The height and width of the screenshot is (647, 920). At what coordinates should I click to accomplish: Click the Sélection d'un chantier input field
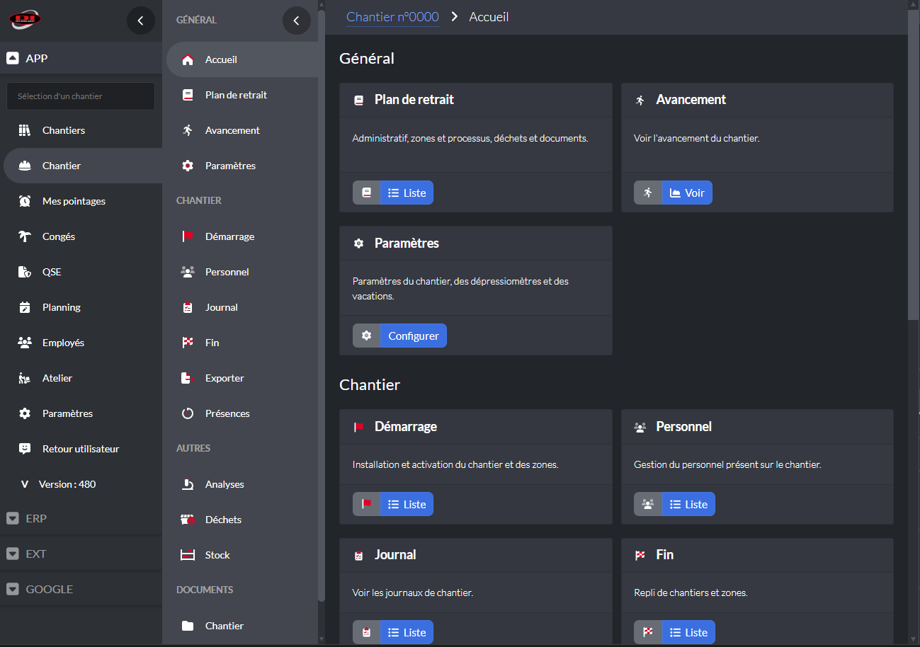[81, 96]
